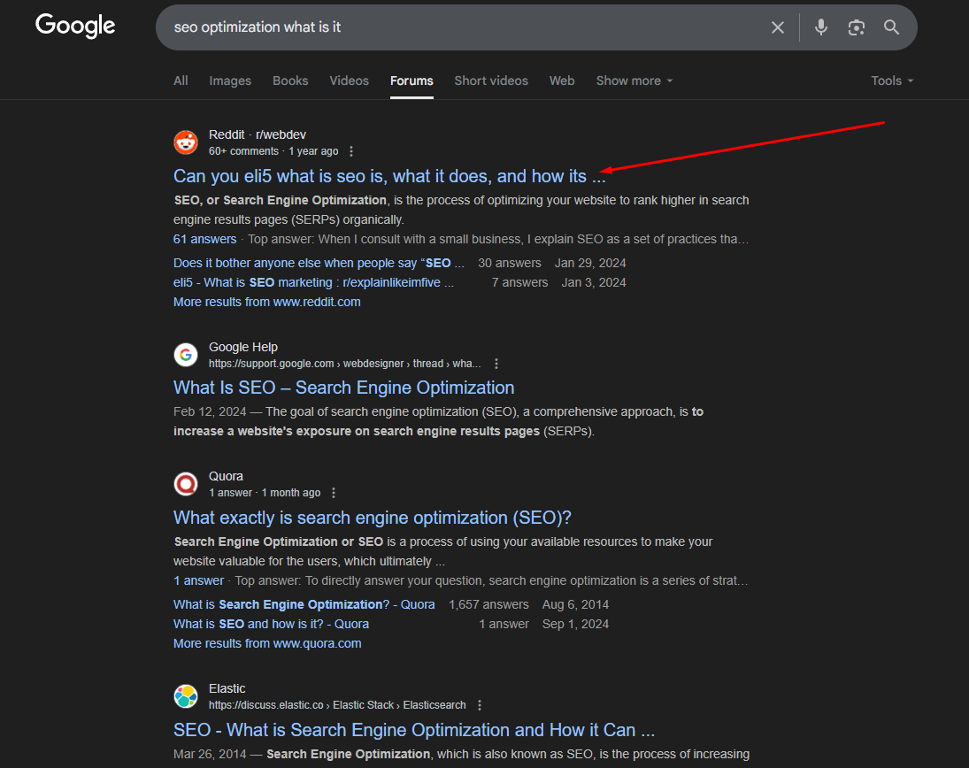This screenshot has height=768, width=969.
Task: Open More results from www.quora.com
Action: point(267,644)
